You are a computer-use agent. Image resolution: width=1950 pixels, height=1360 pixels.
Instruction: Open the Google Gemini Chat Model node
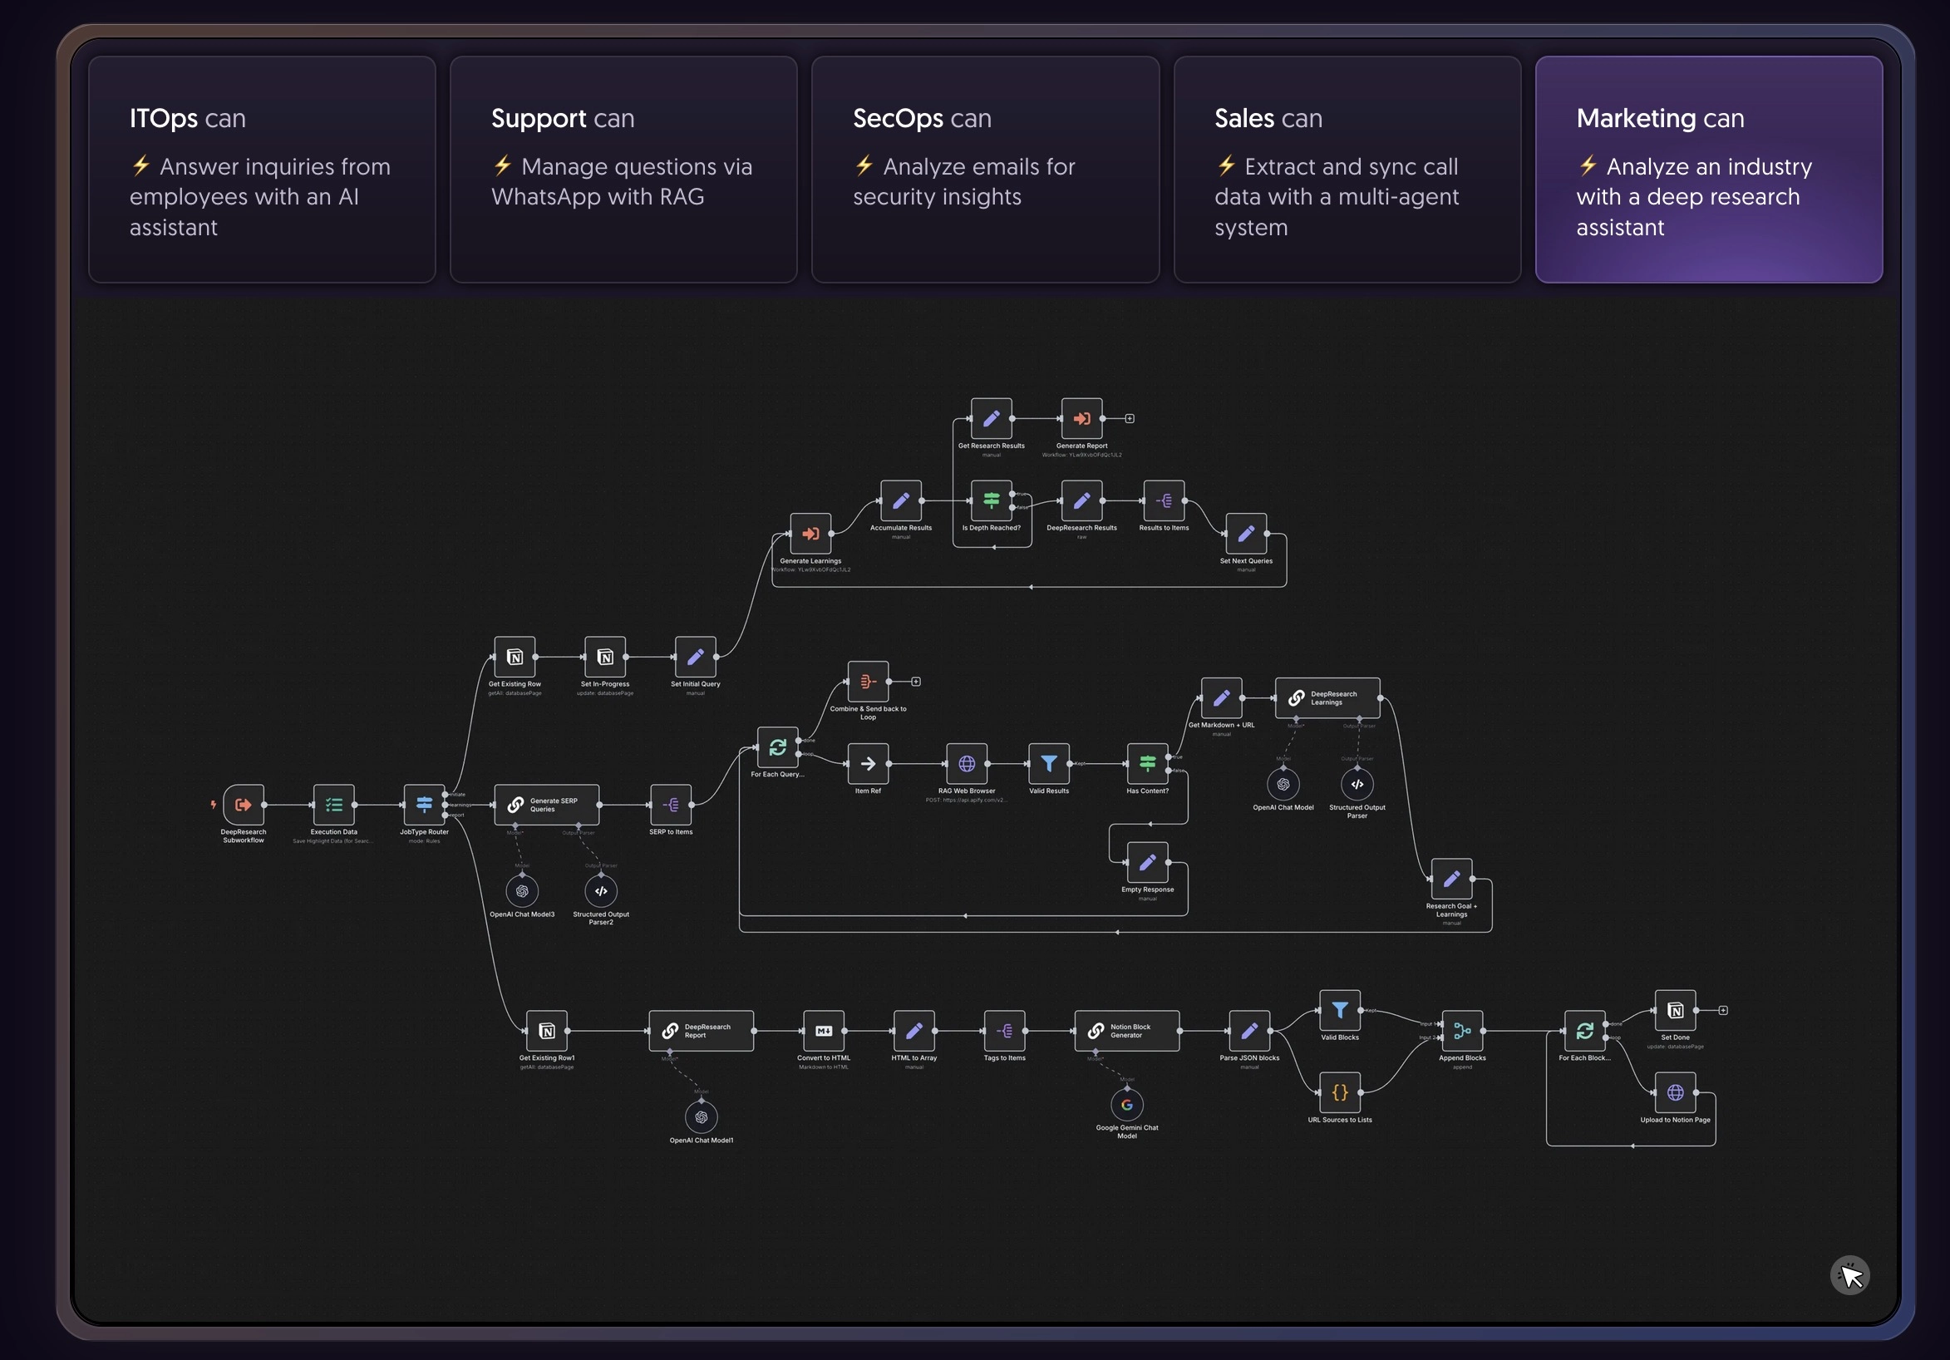coord(1126,1105)
